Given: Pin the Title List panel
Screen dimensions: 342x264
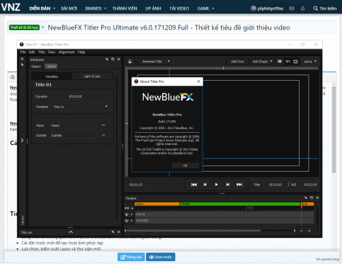Looking at the screenshot, I should pyautogui.click(x=113, y=232).
